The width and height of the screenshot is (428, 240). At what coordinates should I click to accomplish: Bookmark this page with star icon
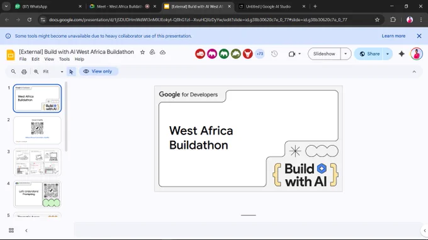(x=377, y=19)
